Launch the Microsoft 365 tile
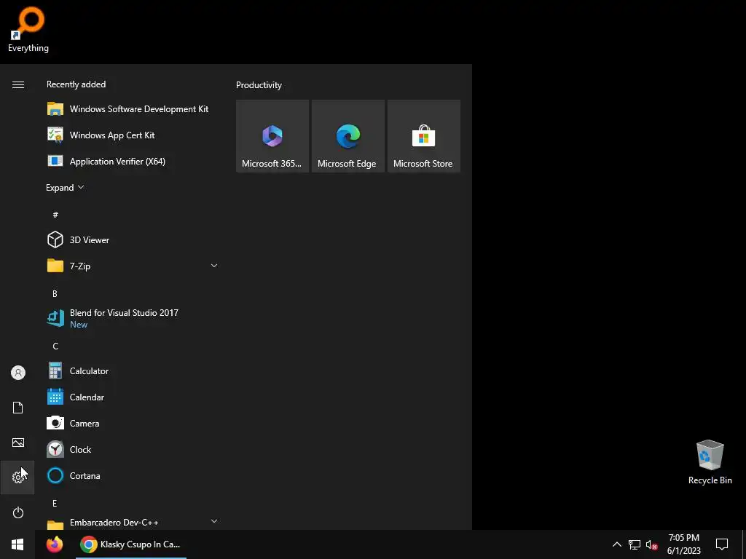This screenshot has width=746, height=559. coord(272,136)
